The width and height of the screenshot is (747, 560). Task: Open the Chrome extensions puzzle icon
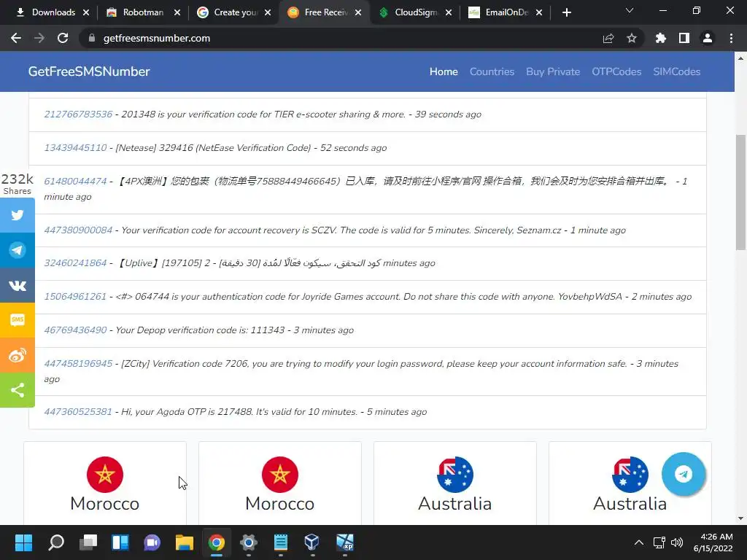click(x=660, y=38)
